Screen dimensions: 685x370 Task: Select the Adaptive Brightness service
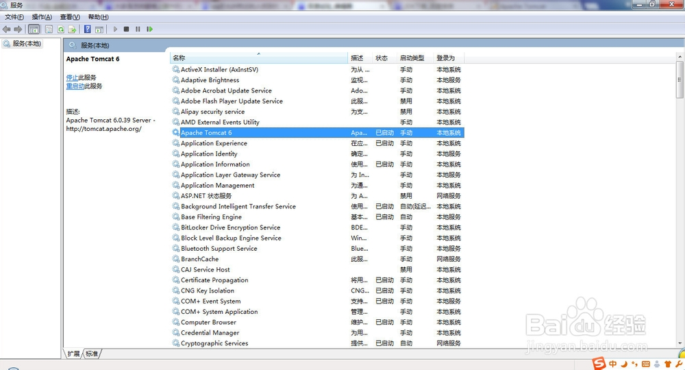coord(316,80)
